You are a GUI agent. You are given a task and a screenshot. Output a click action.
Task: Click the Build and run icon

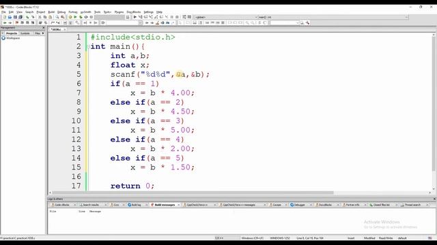point(81,17)
